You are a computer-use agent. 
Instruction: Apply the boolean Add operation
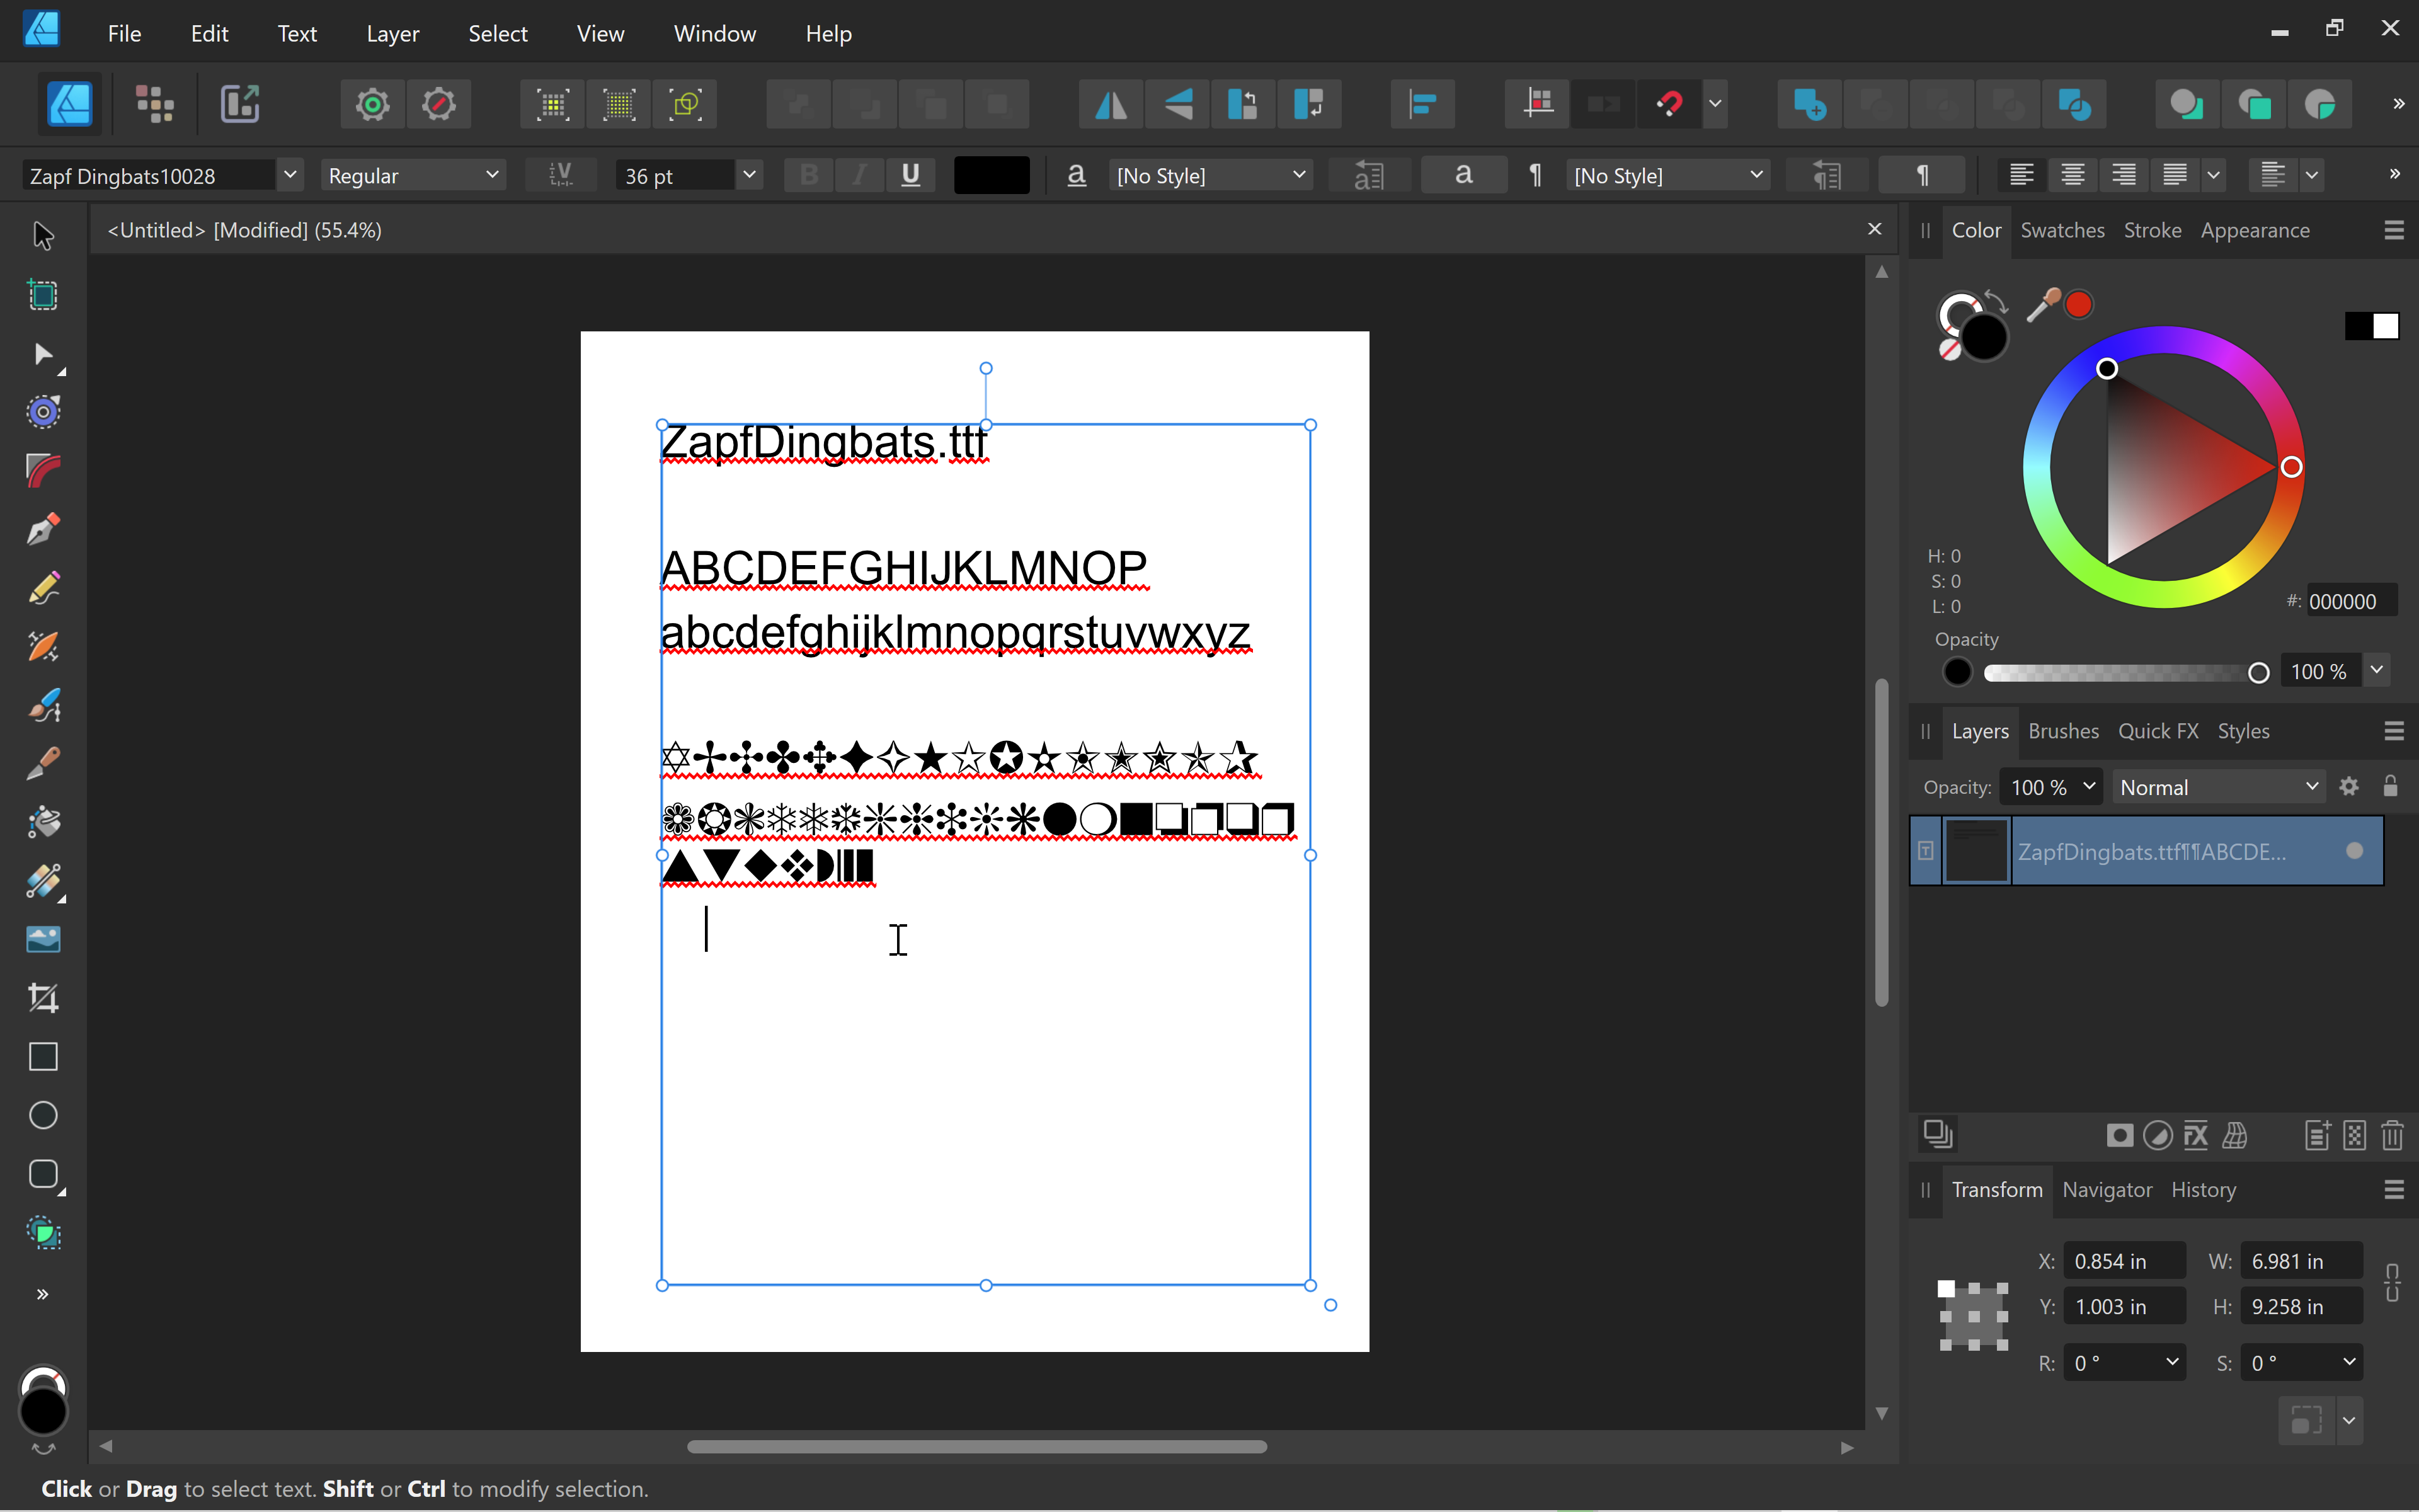(x=1809, y=104)
